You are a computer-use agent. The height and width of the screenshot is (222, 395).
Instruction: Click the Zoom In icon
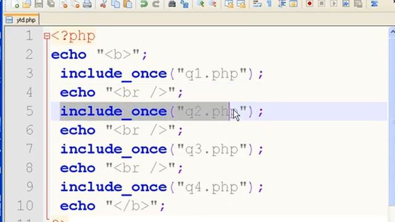point(201,4)
